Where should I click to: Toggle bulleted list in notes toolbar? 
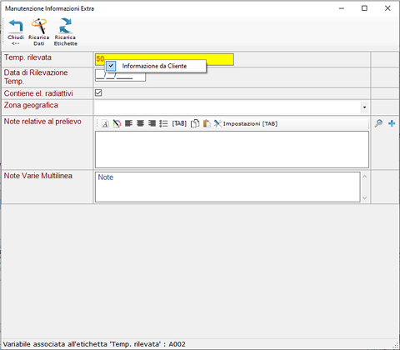click(x=163, y=123)
